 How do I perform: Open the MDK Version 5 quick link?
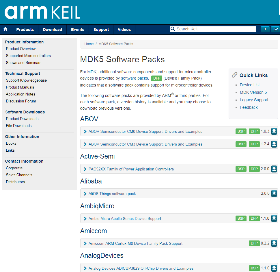coord(253,92)
